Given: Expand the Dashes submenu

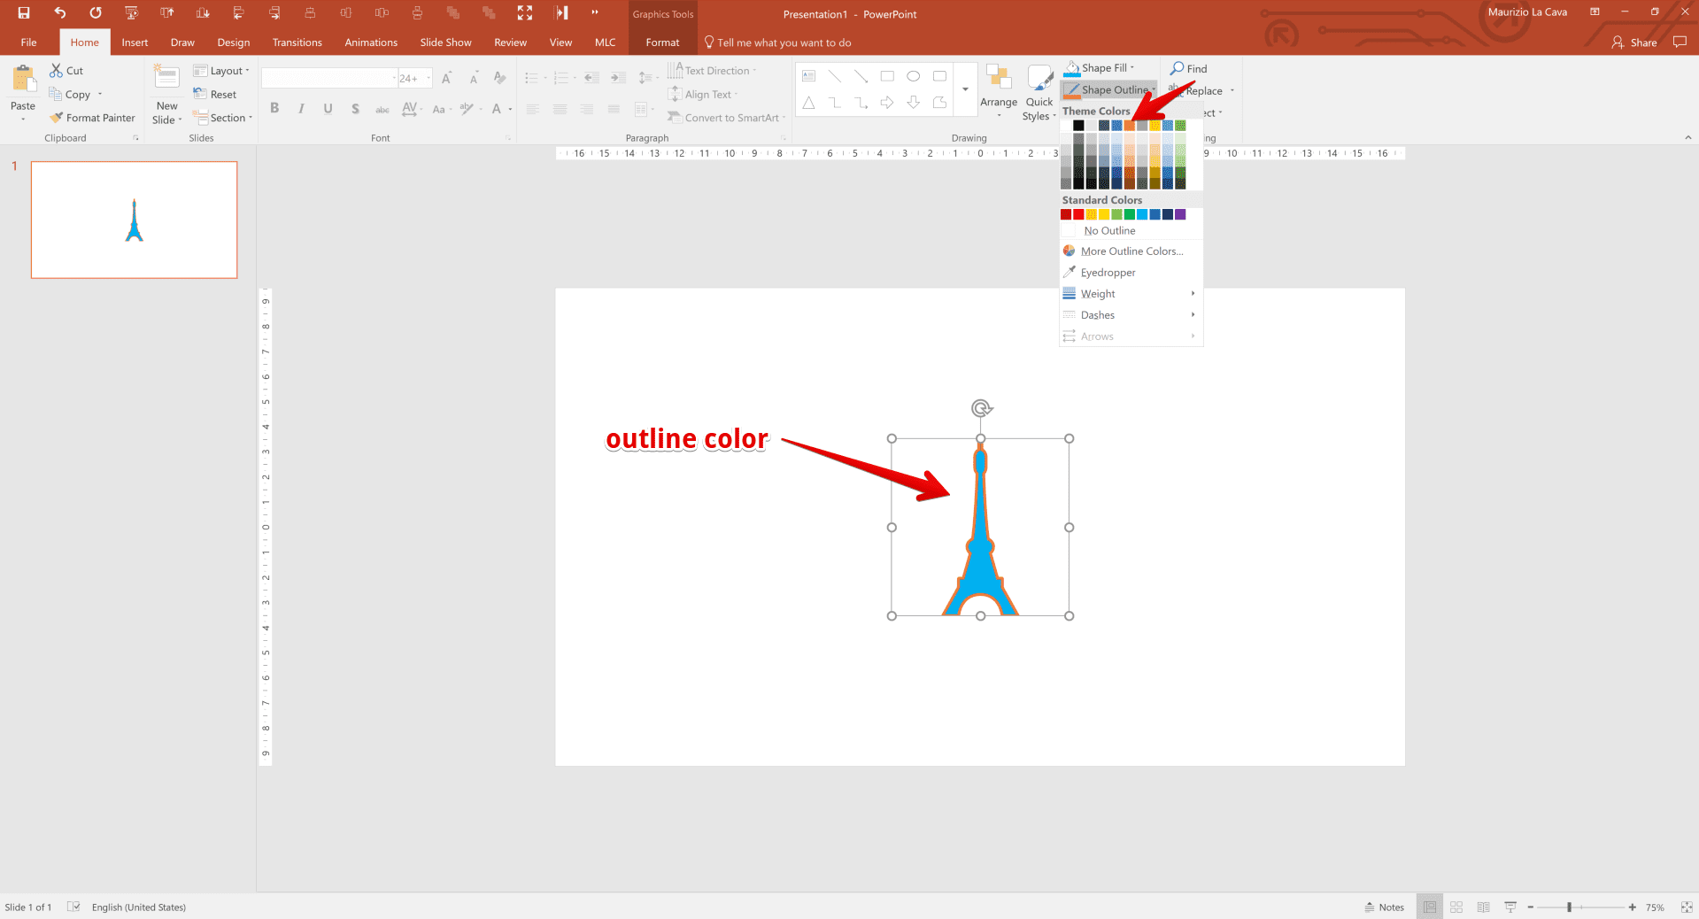Looking at the screenshot, I should click(1097, 314).
